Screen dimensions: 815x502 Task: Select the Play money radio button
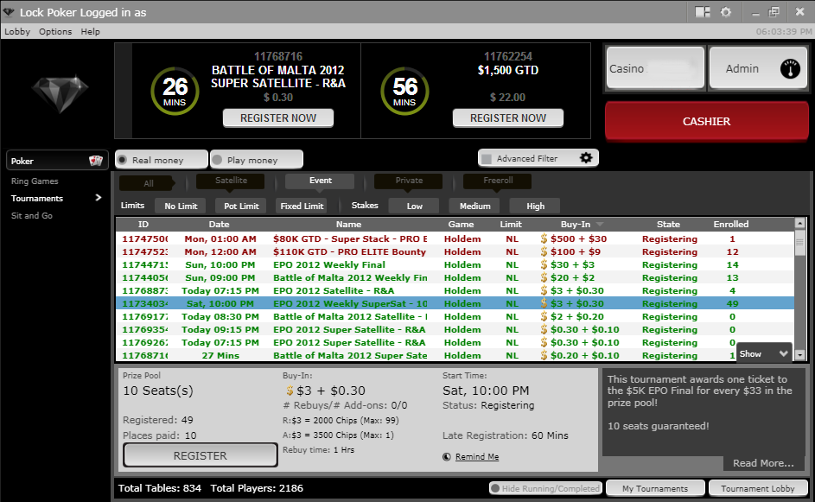[217, 160]
